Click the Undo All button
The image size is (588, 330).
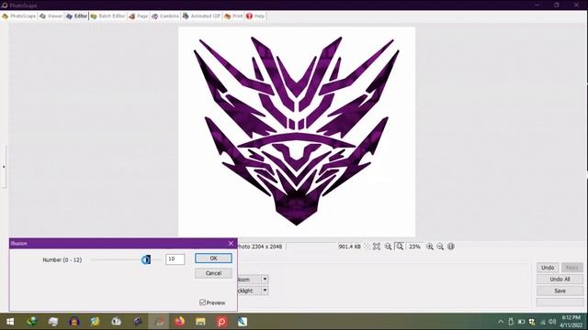click(x=560, y=279)
